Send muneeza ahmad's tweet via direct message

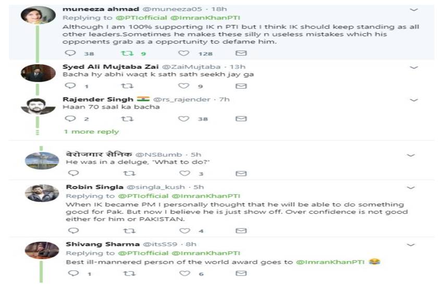[x=241, y=53]
